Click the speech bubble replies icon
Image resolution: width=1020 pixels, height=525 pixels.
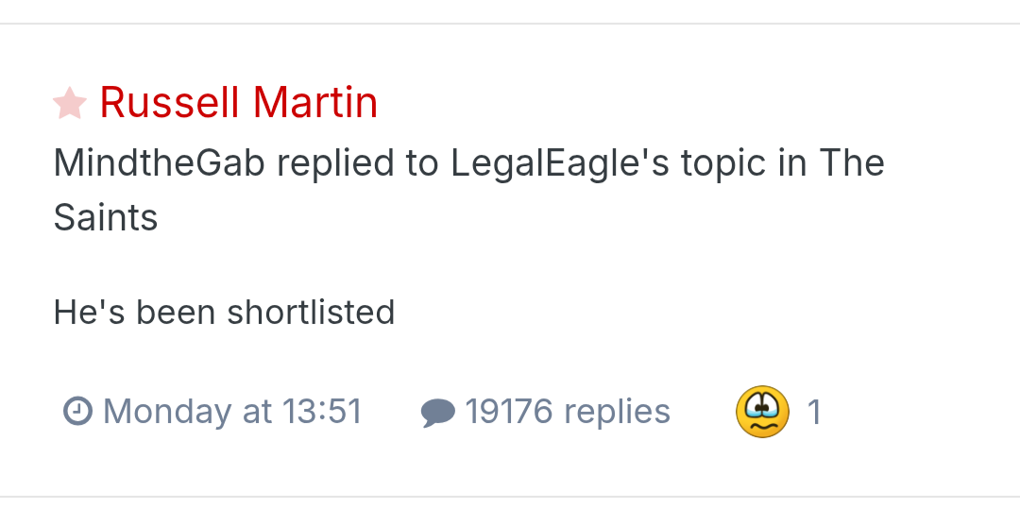pos(437,413)
